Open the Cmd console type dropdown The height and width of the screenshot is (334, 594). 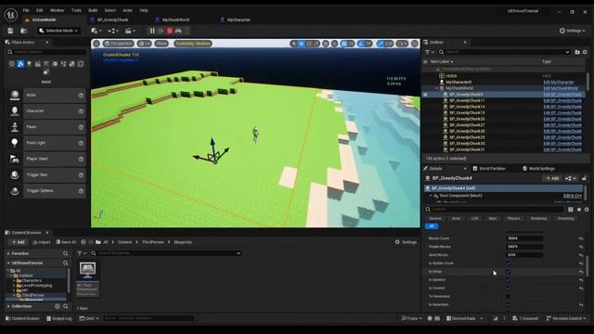(x=89, y=318)
